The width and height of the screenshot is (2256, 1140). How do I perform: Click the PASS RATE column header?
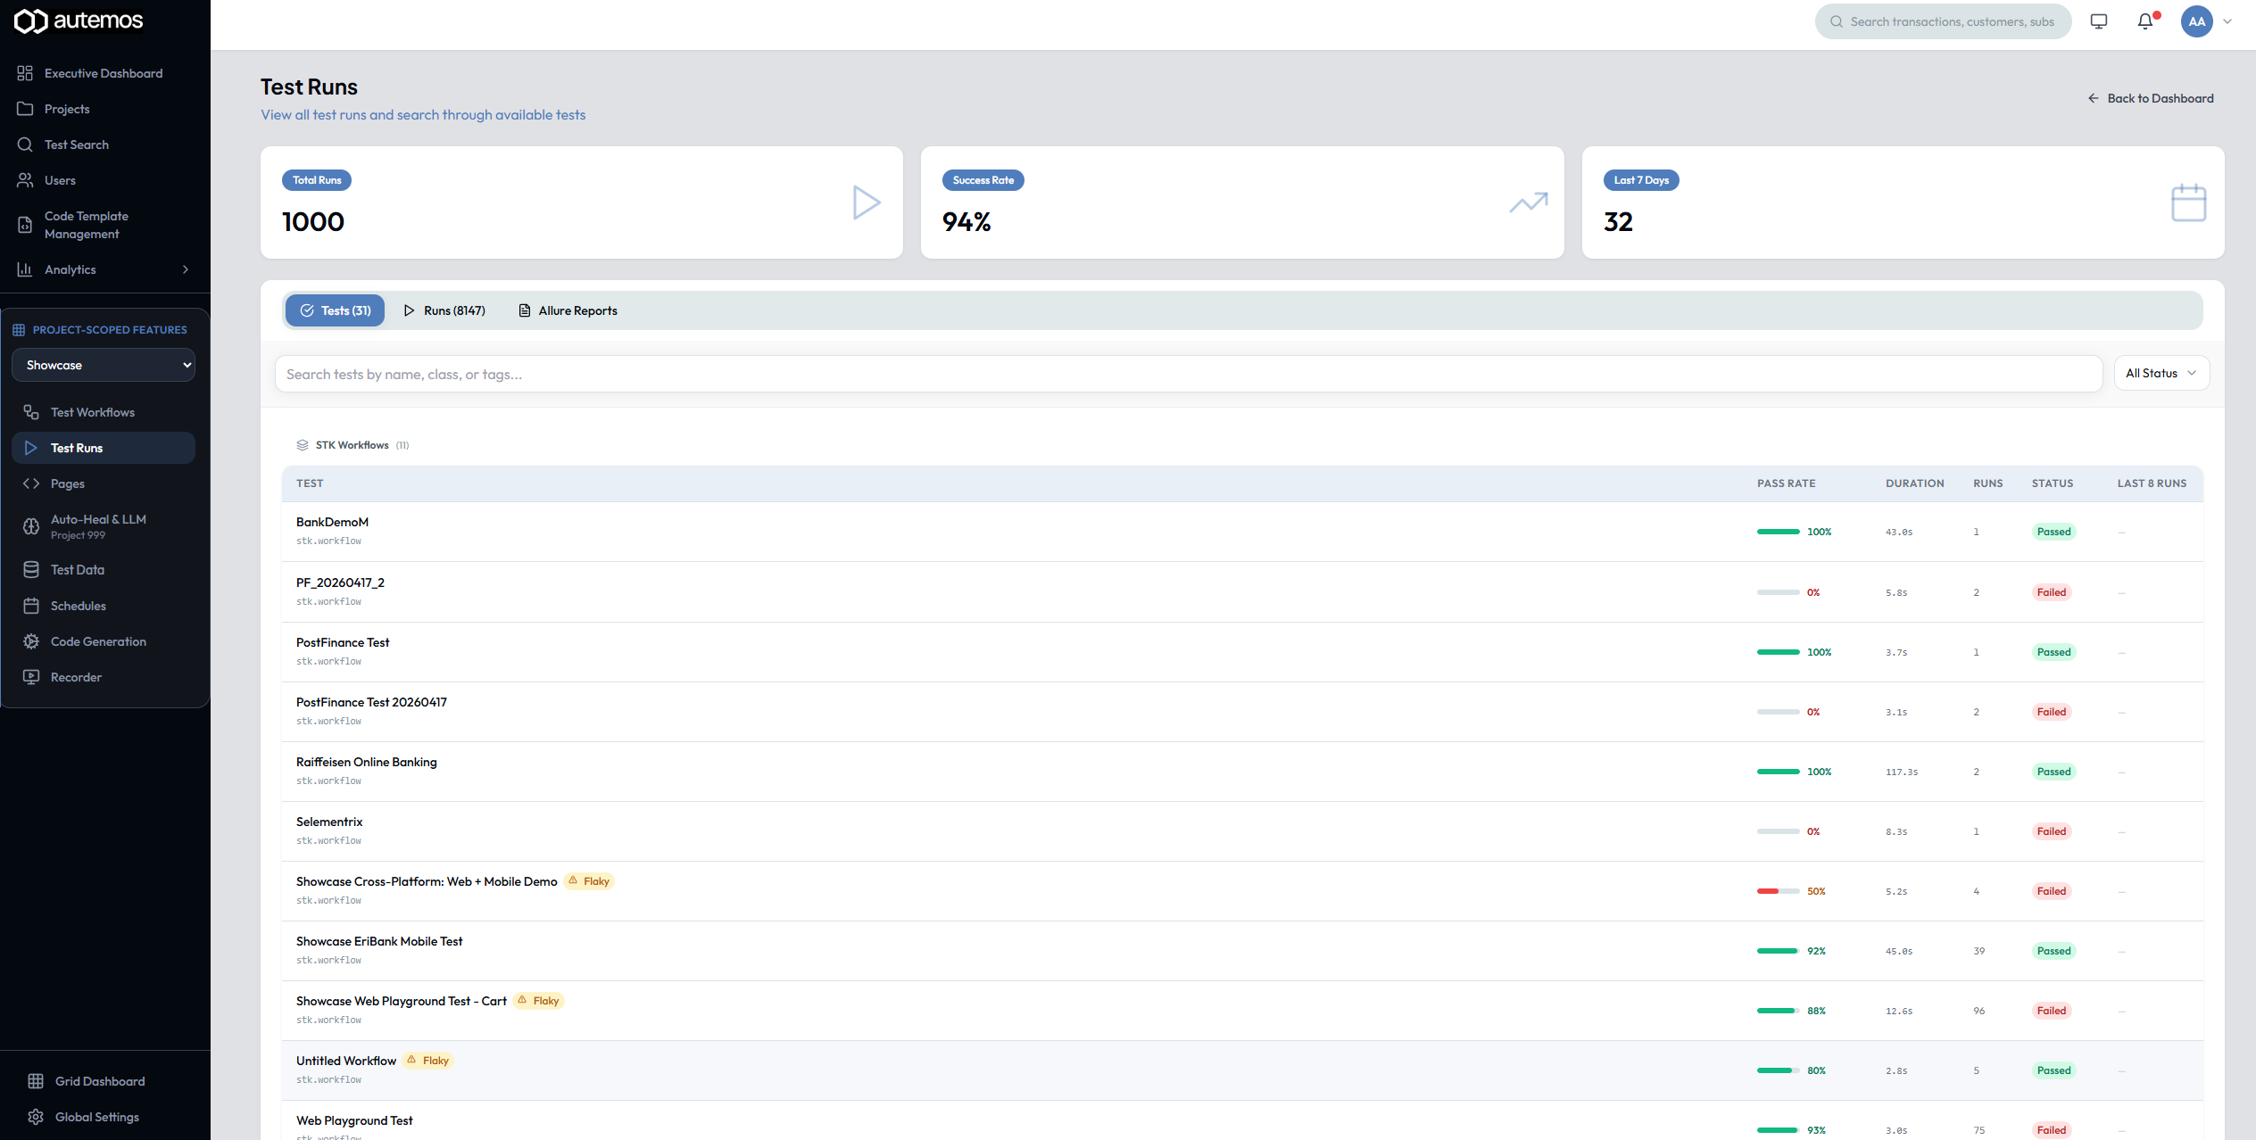pyautogui.click(x=1786, y=483)
